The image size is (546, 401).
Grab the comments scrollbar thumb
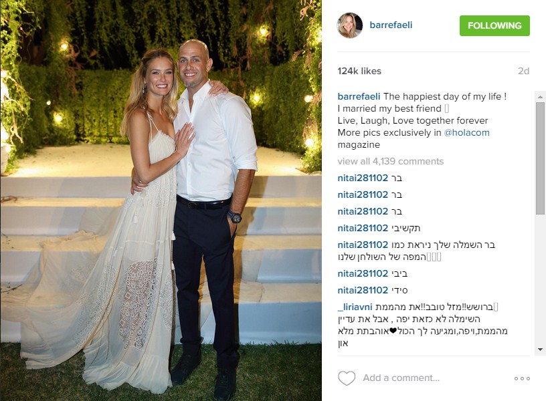tap(540, 158)
